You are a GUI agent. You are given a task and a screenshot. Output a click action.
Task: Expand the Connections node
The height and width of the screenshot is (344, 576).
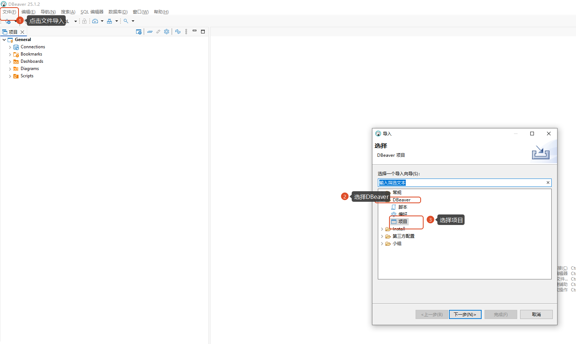point(10,47)
